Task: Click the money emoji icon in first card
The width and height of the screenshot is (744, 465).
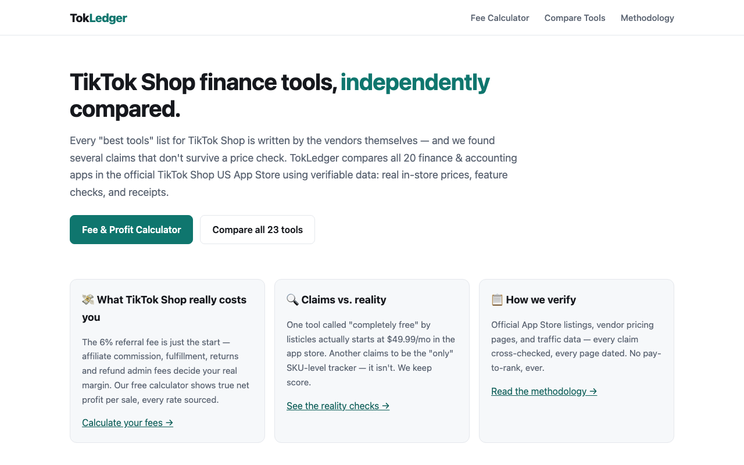Action: (88, 300)
